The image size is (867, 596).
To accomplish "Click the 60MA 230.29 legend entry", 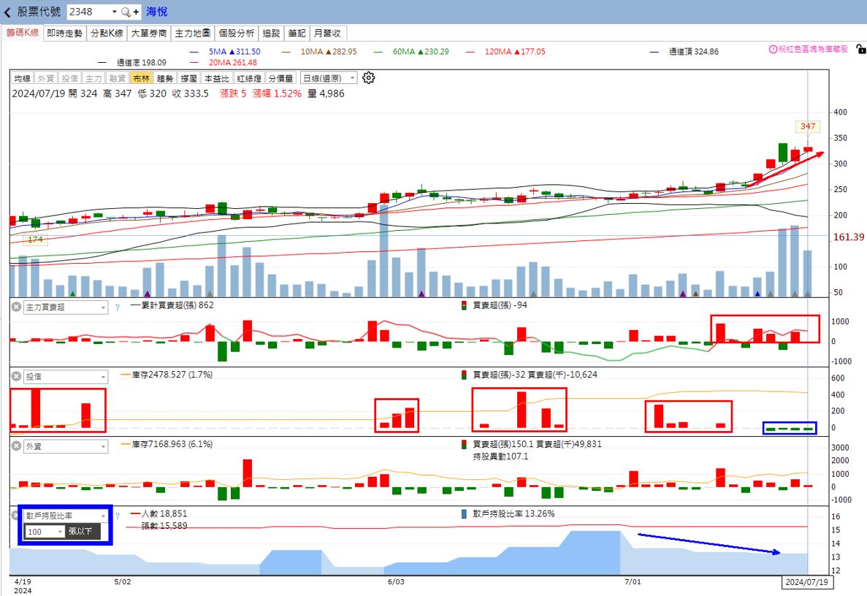I will tap(411, 51).
